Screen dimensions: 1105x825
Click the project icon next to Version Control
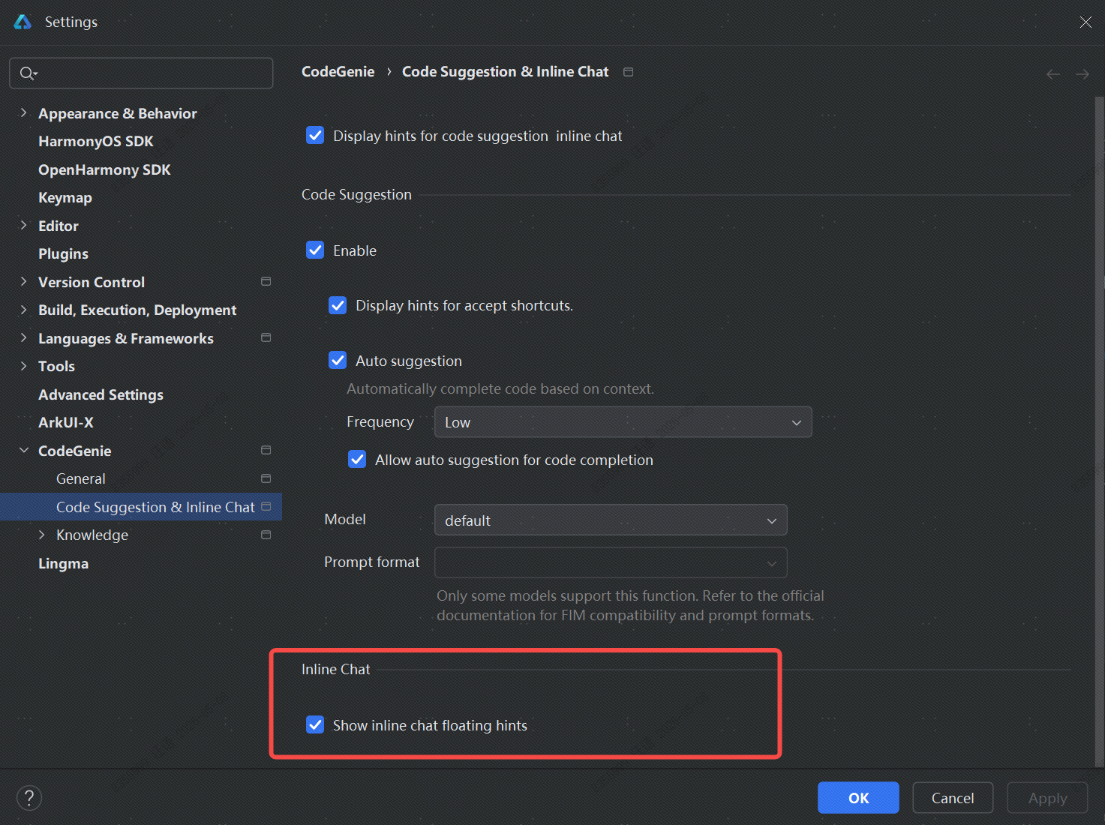[x=266, y=281]
